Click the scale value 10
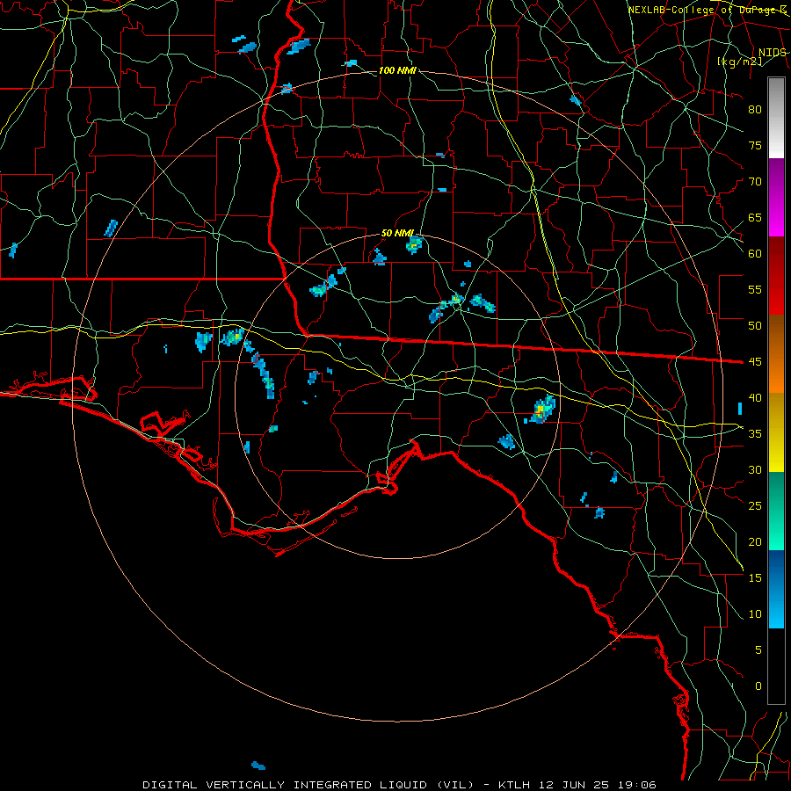Screen dimensions: 791x791 coord(755,614)
